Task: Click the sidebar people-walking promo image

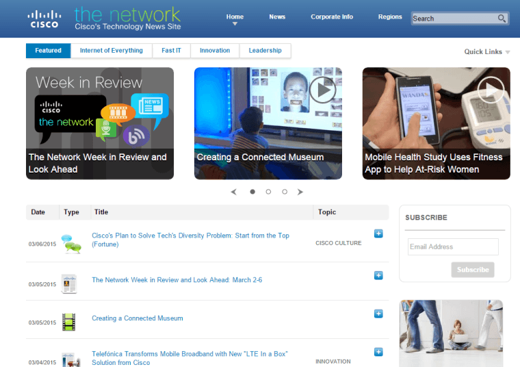Action: [451, 333]
